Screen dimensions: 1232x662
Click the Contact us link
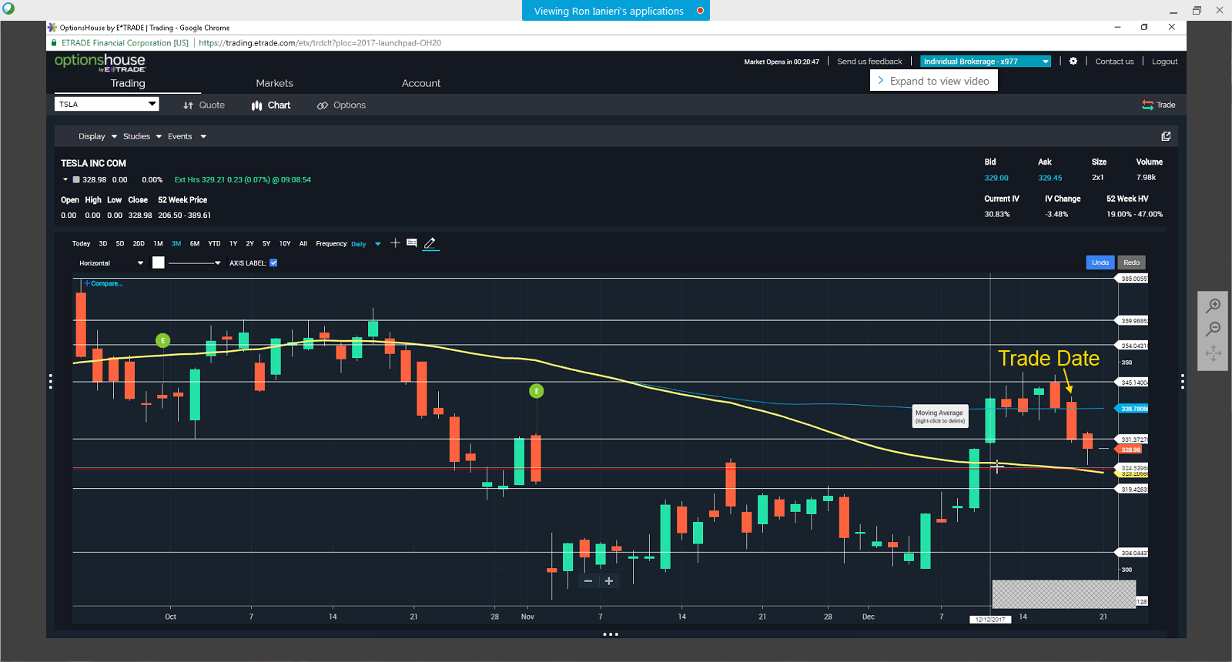[x=1114, y=62]
